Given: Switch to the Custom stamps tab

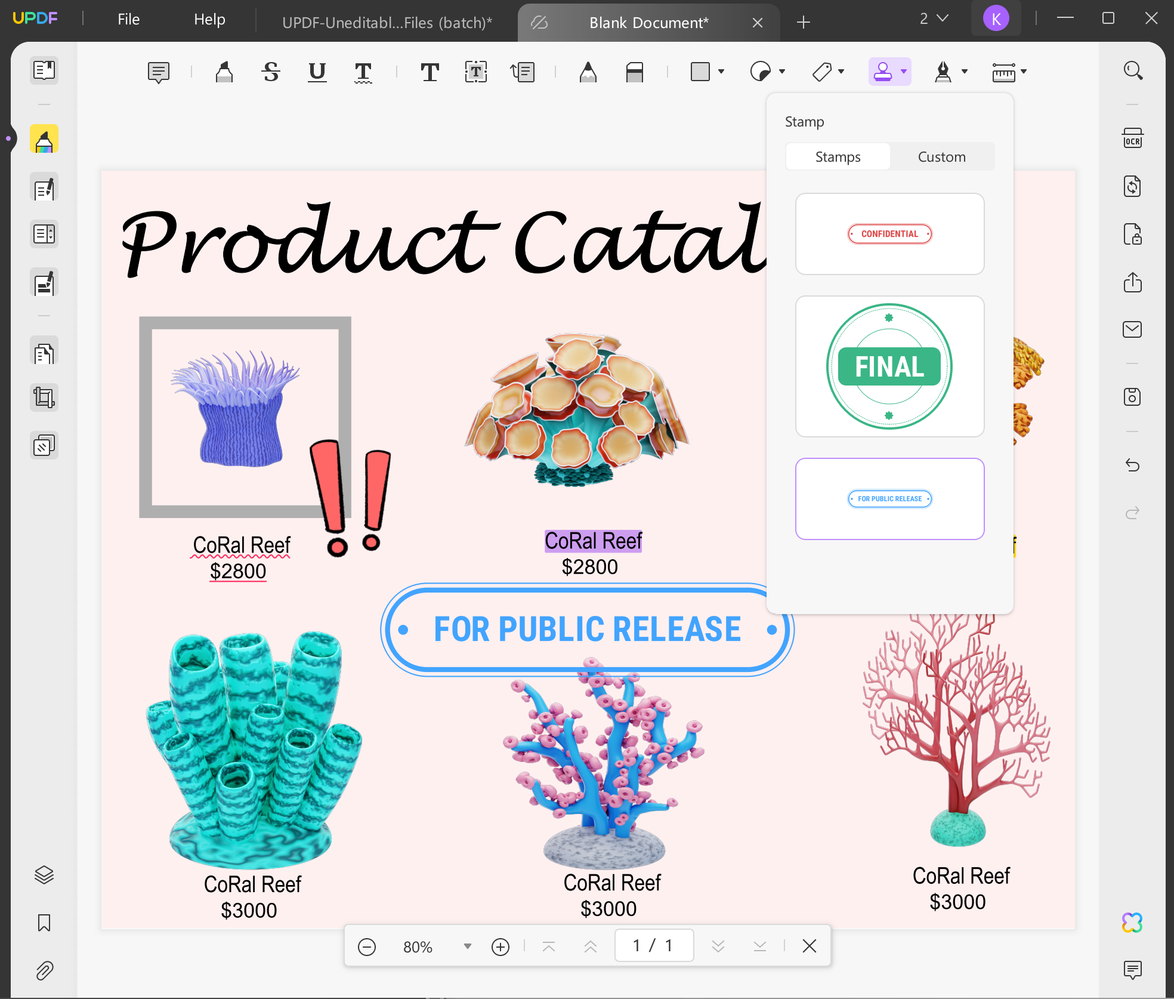Looking at the screenshot, I should 941,156.
